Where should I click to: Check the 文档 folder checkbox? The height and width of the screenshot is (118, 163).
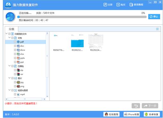tap(12, 38)
